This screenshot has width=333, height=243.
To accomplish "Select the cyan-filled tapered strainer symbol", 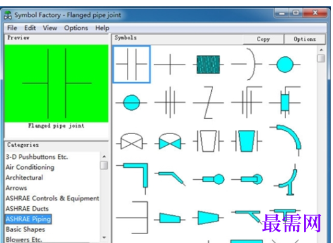I will [247, 141].
